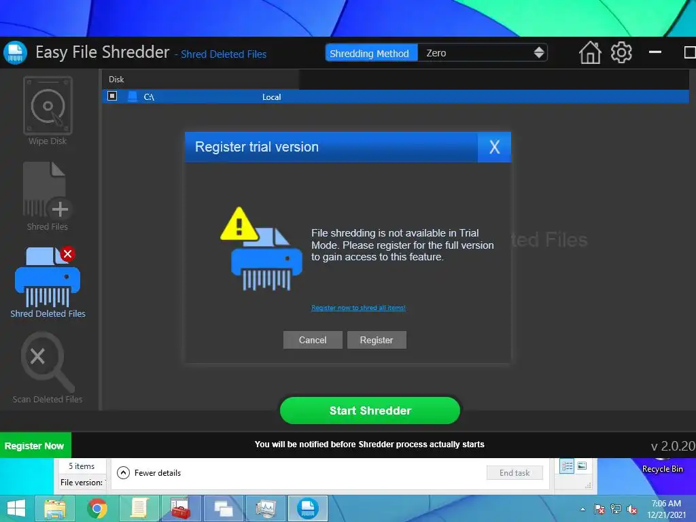Close the Register trial version dialog

494,147
